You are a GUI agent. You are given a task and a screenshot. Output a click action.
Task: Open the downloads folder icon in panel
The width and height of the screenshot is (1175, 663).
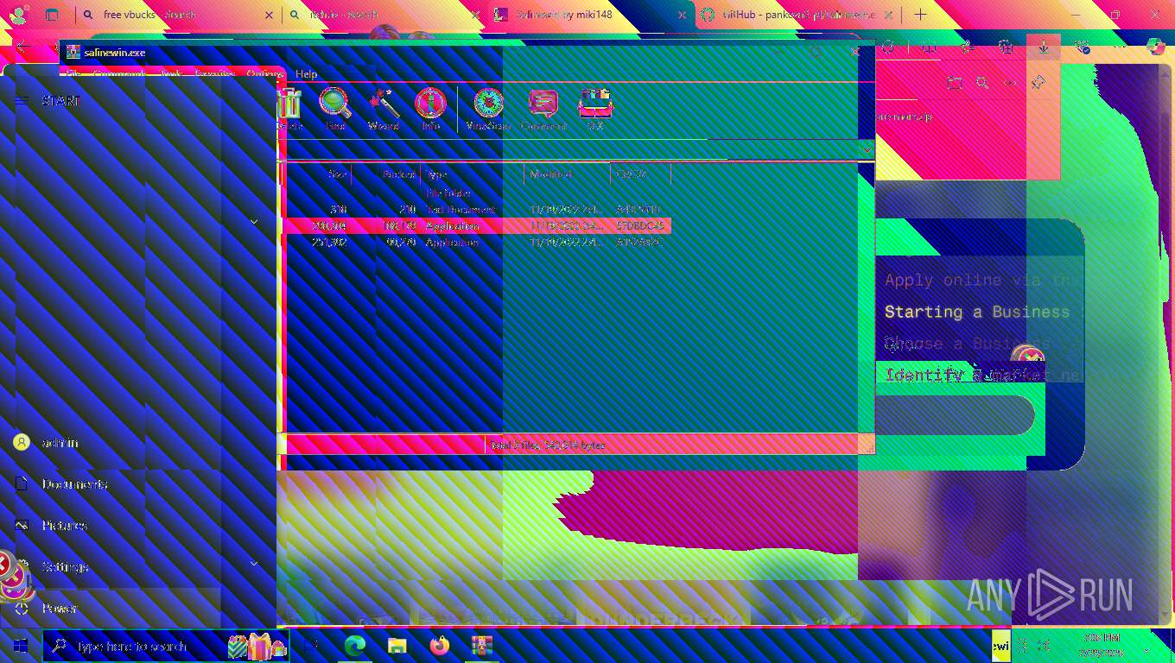tap(955, 83)
